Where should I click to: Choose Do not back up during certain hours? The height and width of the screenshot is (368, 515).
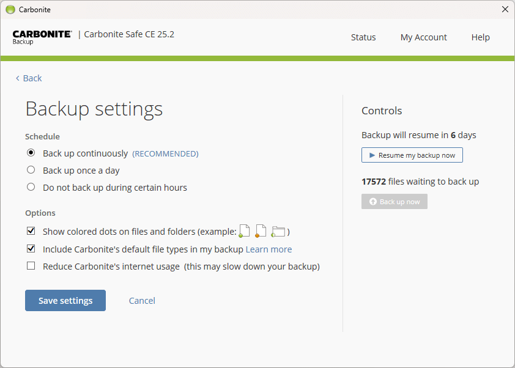[x=31, y=187]
